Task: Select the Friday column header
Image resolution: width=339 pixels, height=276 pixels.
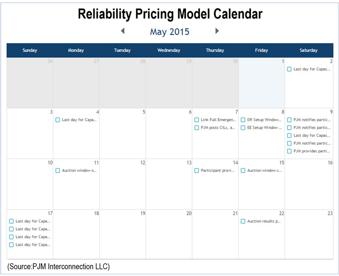Action: (x=261, y=50)
